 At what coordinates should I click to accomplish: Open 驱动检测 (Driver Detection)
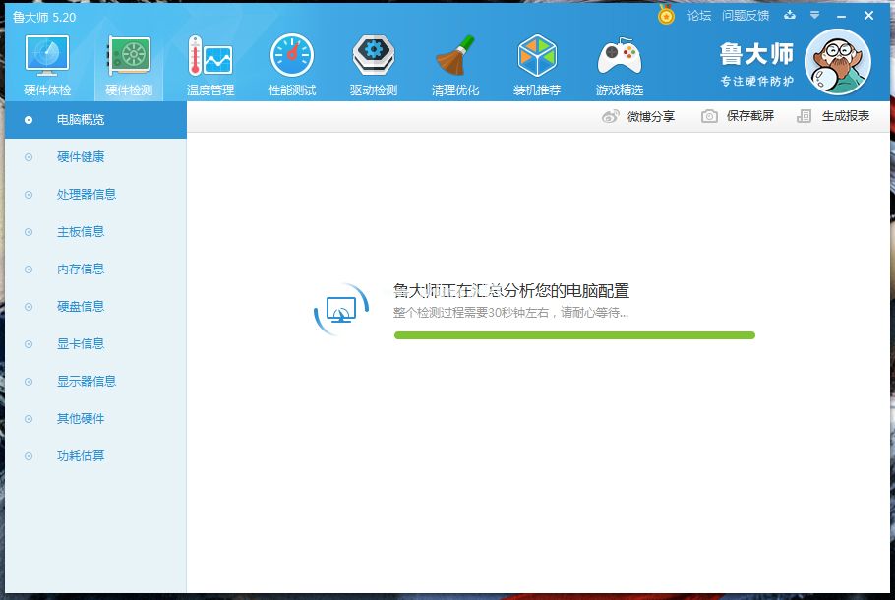tap(372, 63)
